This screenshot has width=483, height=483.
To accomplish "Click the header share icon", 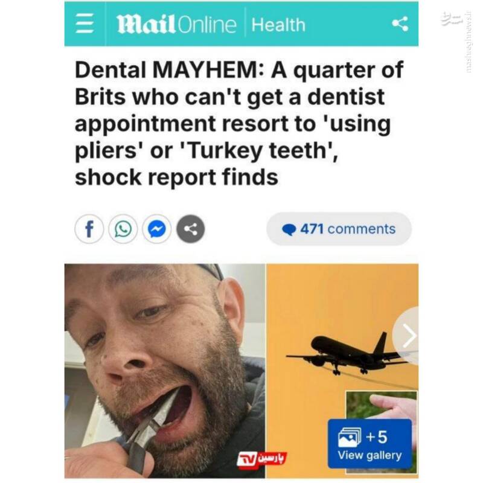I will tap(400, 24).
